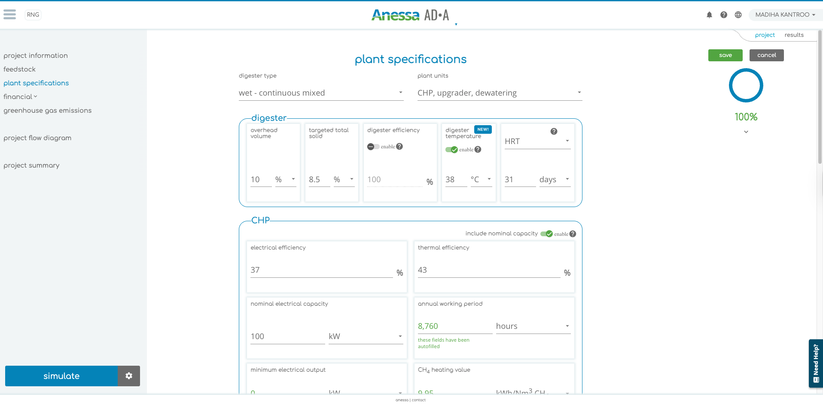Edit overhead volume value 10
823x406 pixels.
point(261,180)
